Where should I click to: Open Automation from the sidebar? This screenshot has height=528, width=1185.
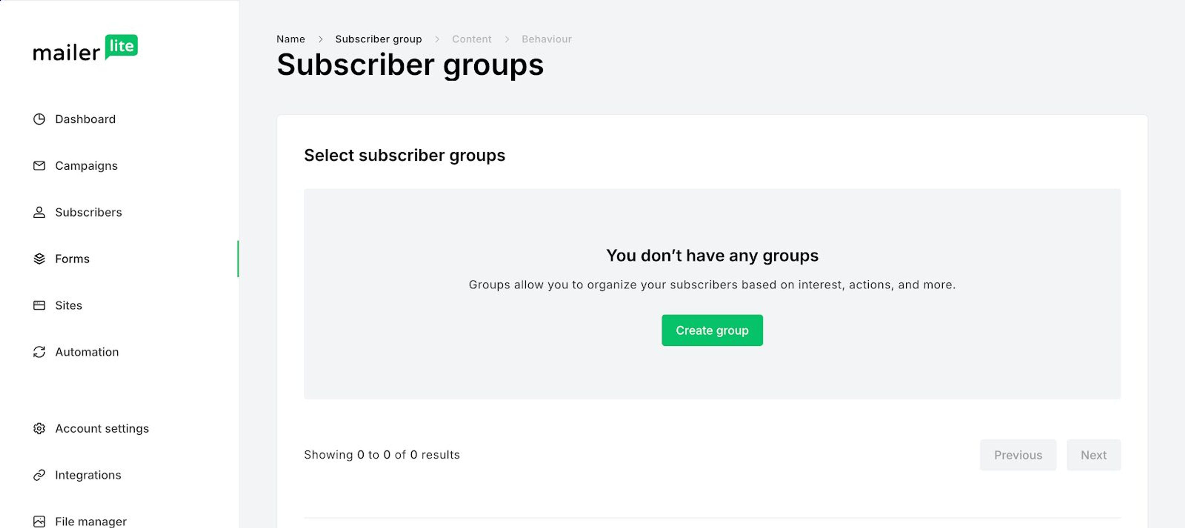point(87,352)
